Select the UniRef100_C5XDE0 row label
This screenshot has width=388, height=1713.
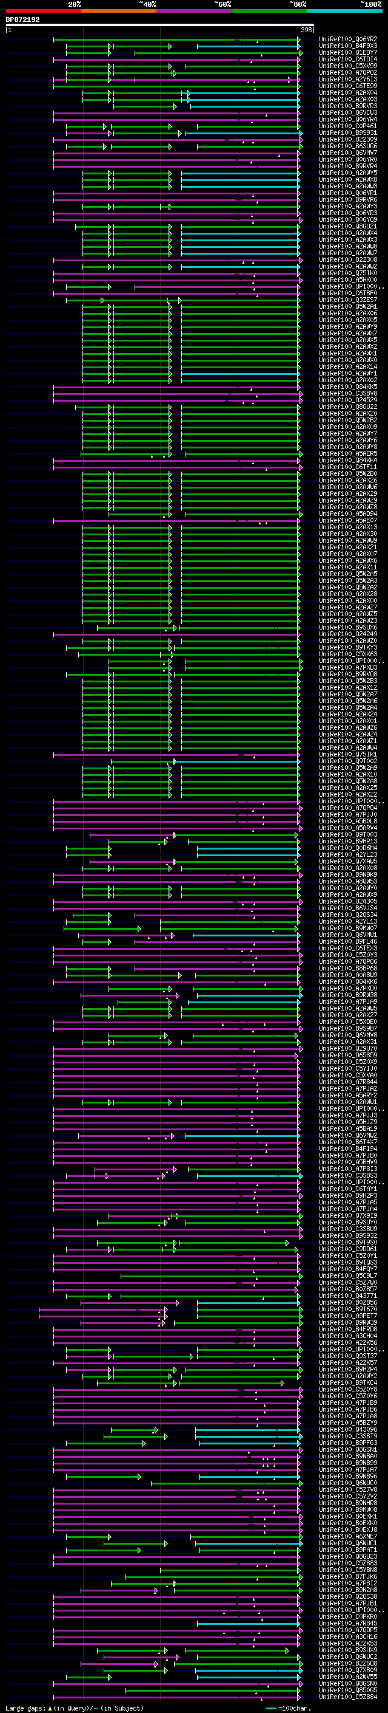point(348,1022)
